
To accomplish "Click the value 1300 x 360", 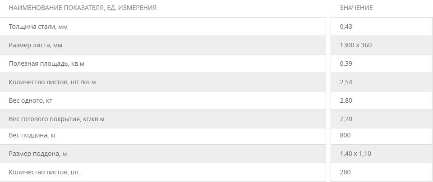I will [356, 45].
